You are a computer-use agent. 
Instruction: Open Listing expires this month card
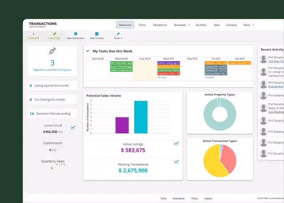click(52, 86)
